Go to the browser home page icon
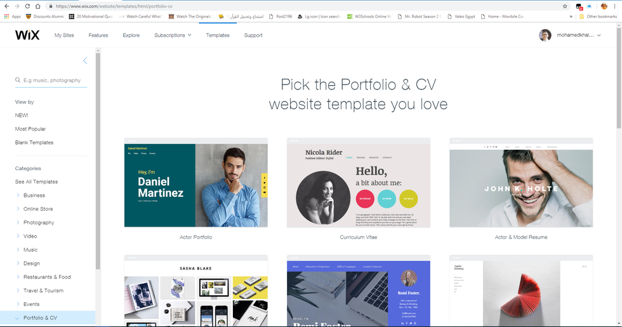 point(37,6)
